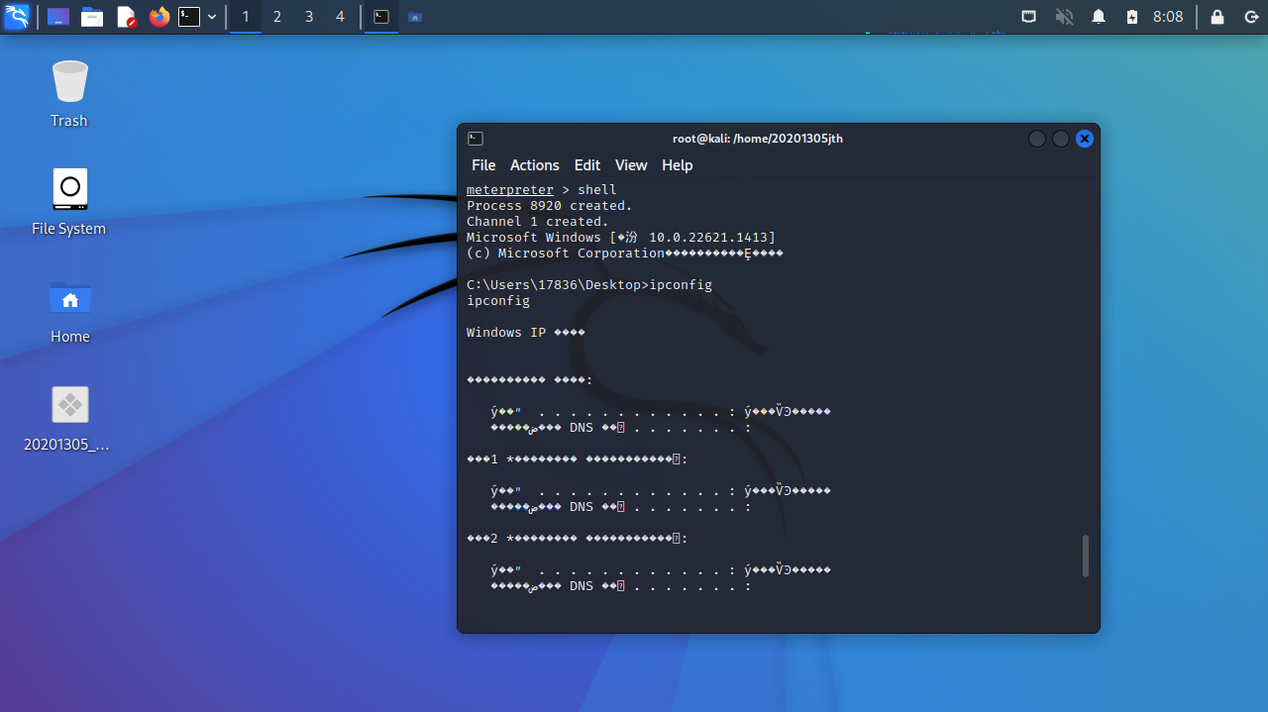The width and height of the screenshot is (1268, 712).
Task: Switch to workspace 4
Action: 340,17
